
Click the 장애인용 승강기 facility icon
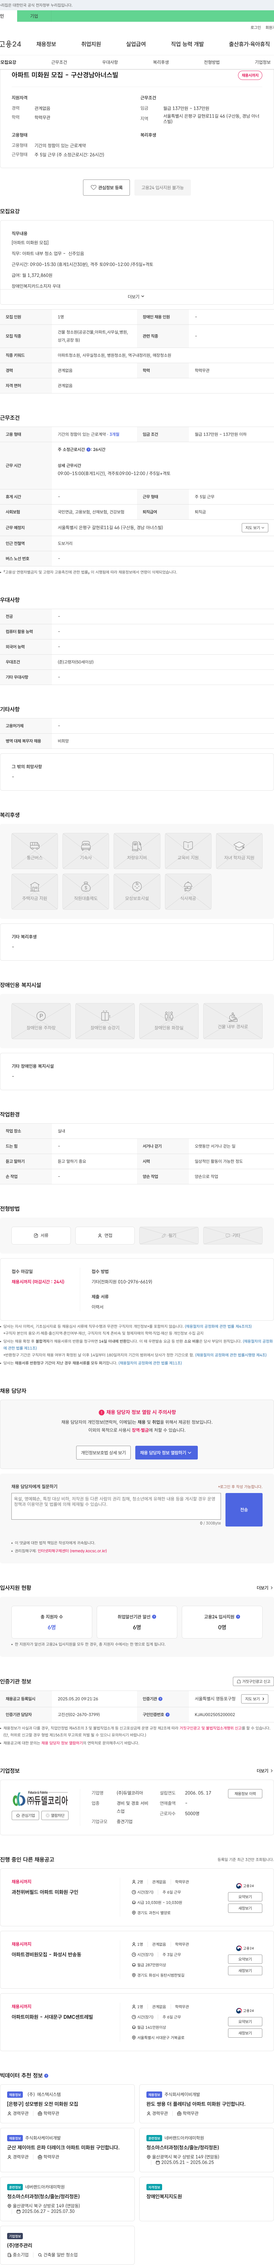point(105,1021)
